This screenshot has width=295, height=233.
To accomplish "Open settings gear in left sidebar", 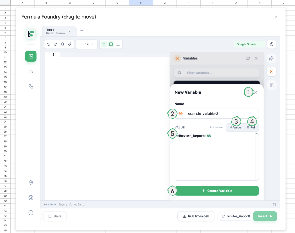I will [x=31, y=182].
